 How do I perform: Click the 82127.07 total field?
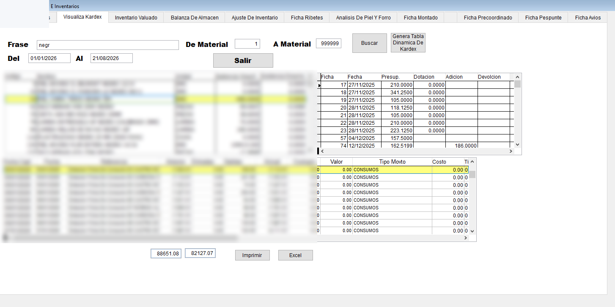(x=200, y=253)
